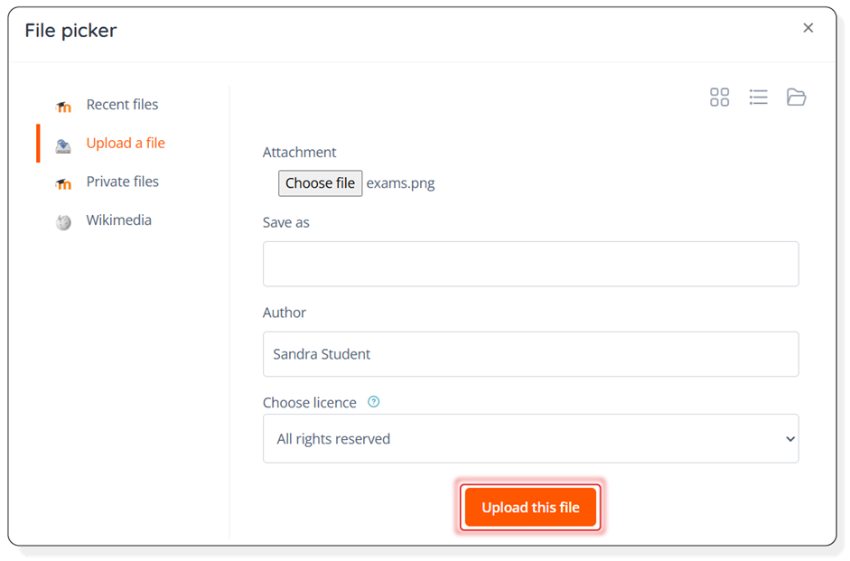Close the File picker dialog
Screen dimensions: 850x561
click(x=808, y=27)
